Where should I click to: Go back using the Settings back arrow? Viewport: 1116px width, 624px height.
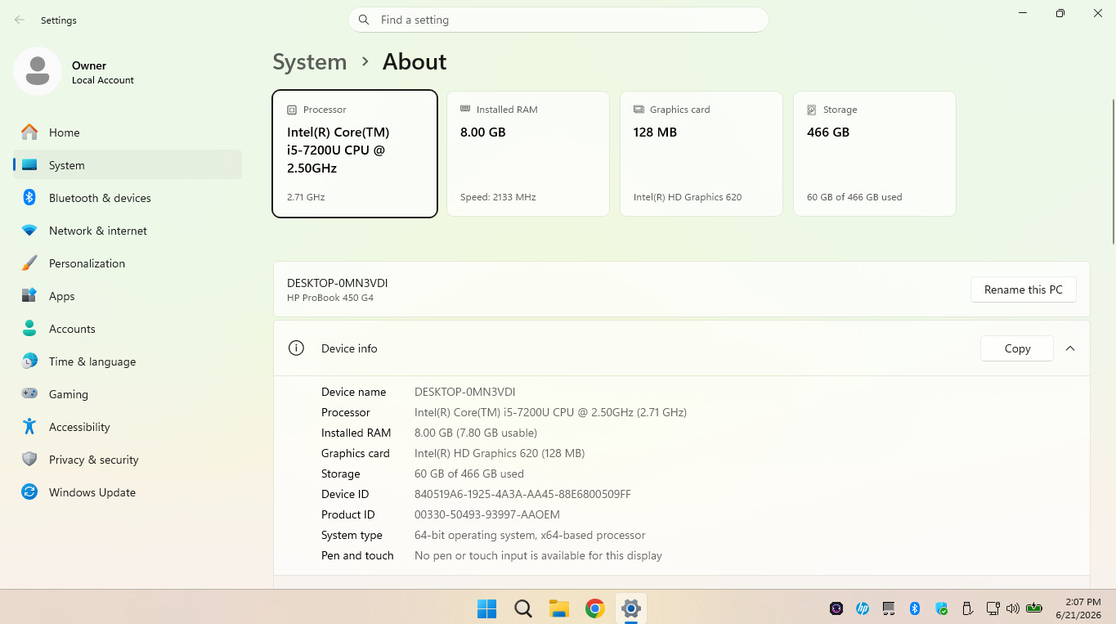pyautogui.click(x=20, y=20)
